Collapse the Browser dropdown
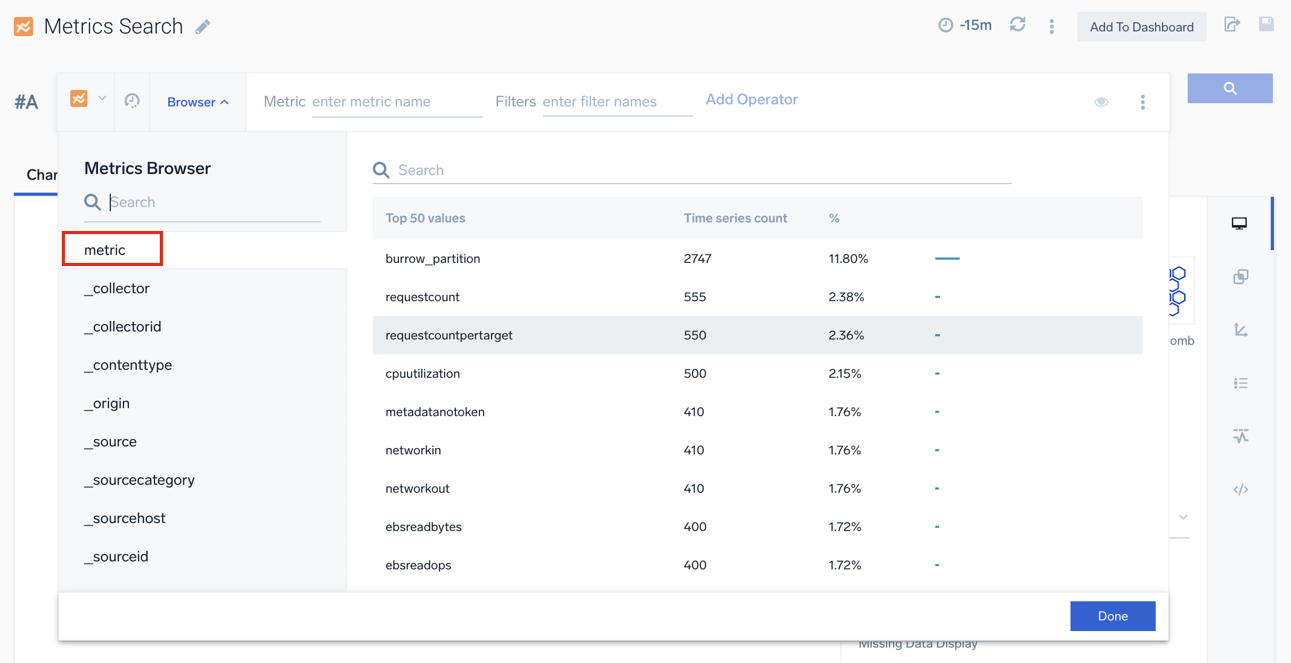 click(198, 102)
